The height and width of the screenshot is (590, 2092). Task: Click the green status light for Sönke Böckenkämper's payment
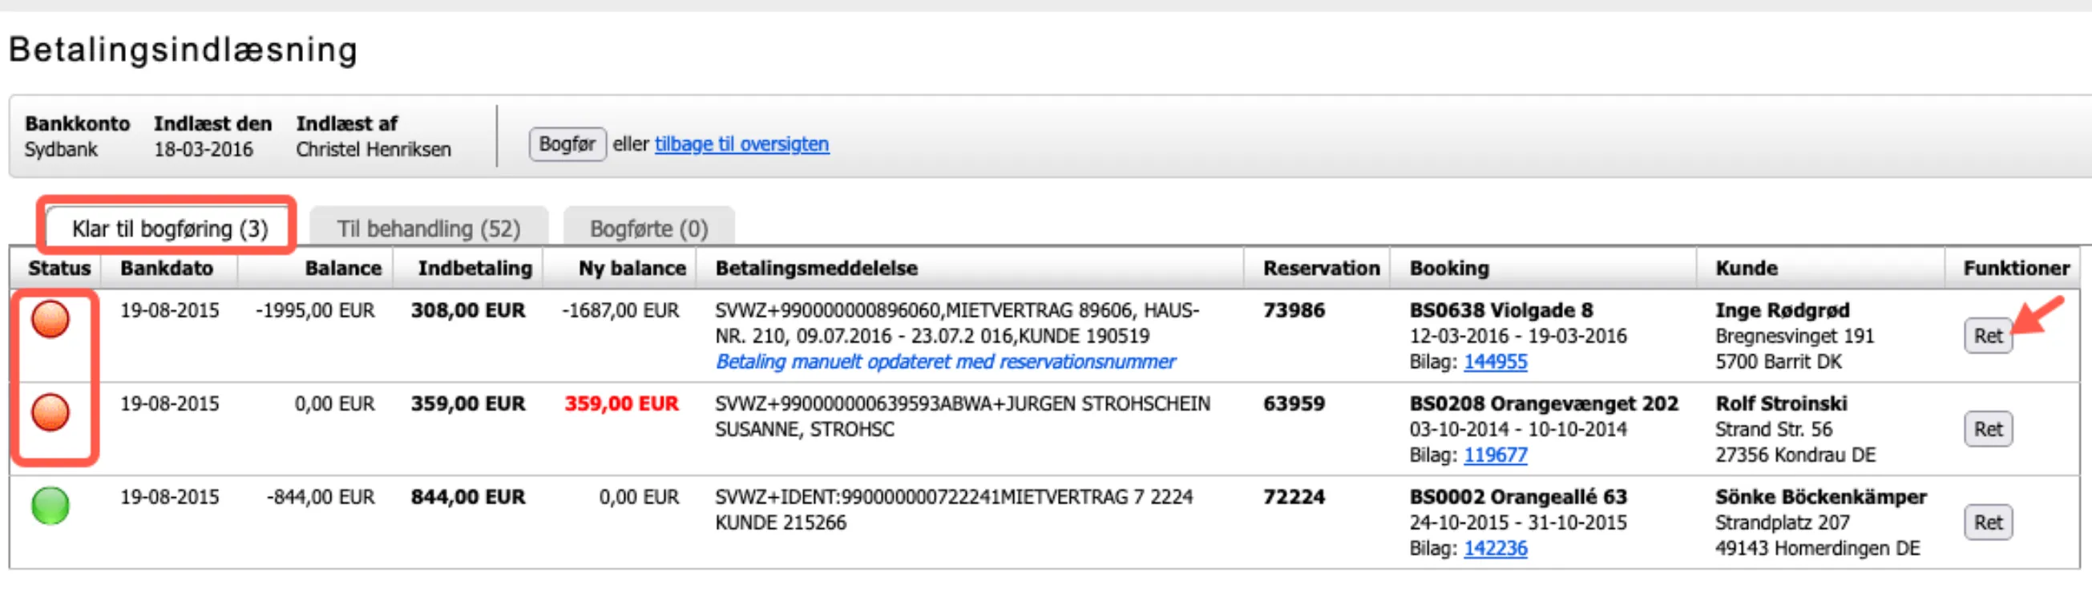click(x=50, y=507)
